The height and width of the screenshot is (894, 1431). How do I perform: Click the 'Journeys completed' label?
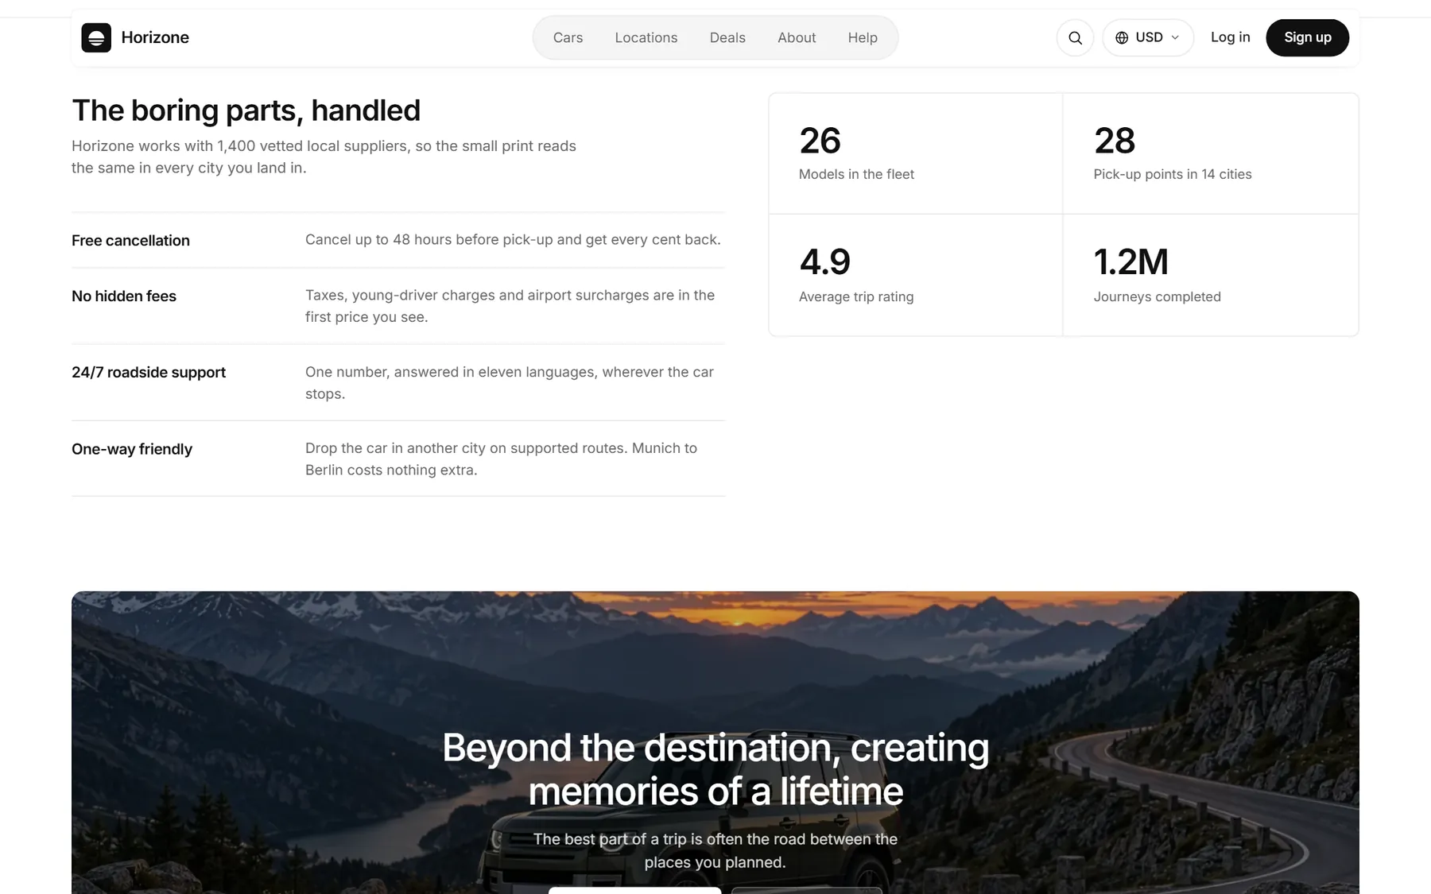[1157, 296]
